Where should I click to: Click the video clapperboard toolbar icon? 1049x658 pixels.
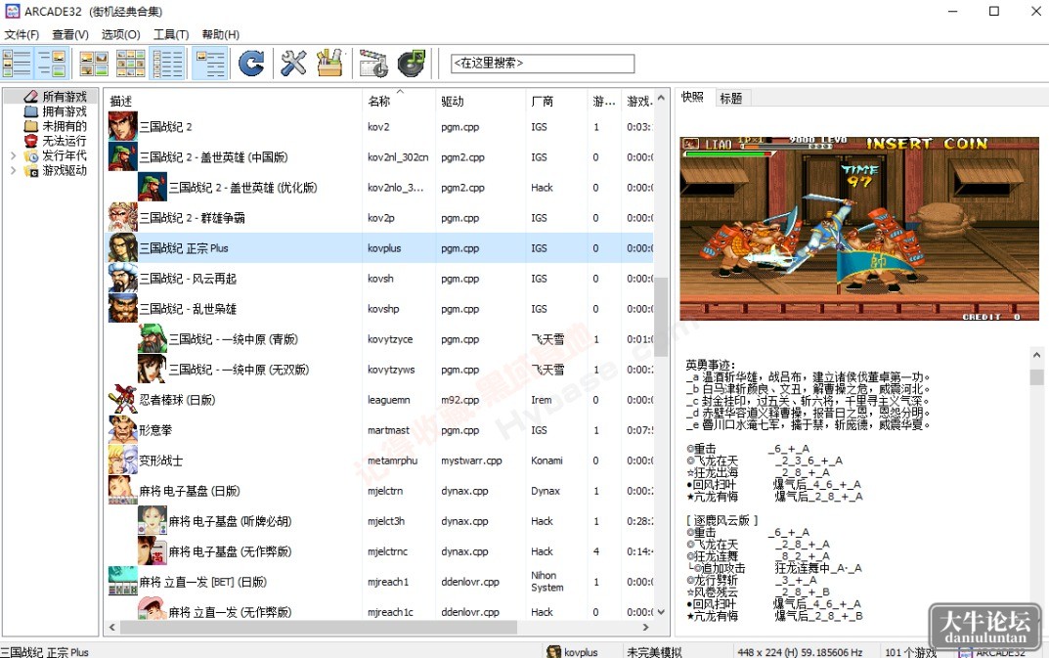372,64
